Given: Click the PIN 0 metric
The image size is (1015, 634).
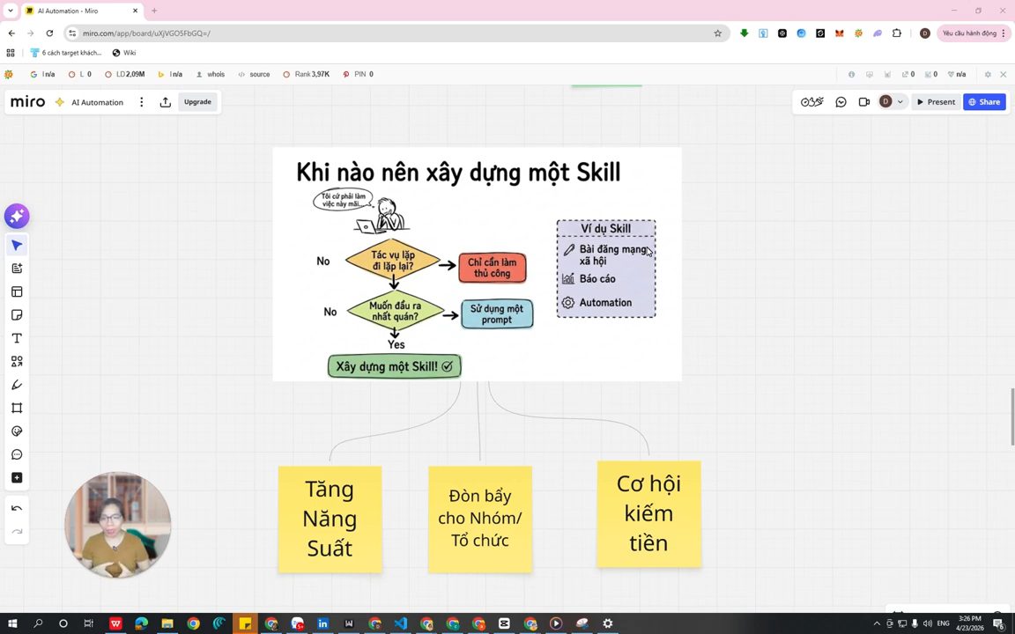Looking at the screenshot, I should pyautogui.click(x=358, y=74).
